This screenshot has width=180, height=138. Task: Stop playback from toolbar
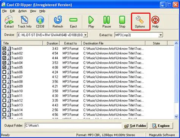pyautogui.click(x=122, y=22)
